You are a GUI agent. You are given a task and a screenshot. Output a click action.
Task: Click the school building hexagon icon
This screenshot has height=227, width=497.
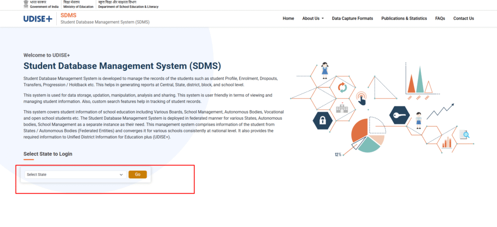(342, 109)
